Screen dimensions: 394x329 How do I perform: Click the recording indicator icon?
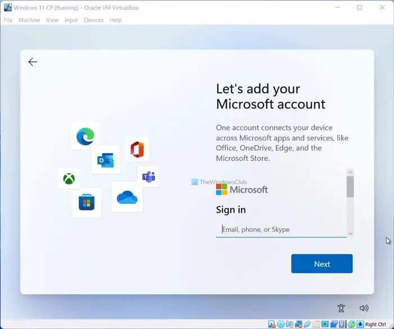[334, 325]
